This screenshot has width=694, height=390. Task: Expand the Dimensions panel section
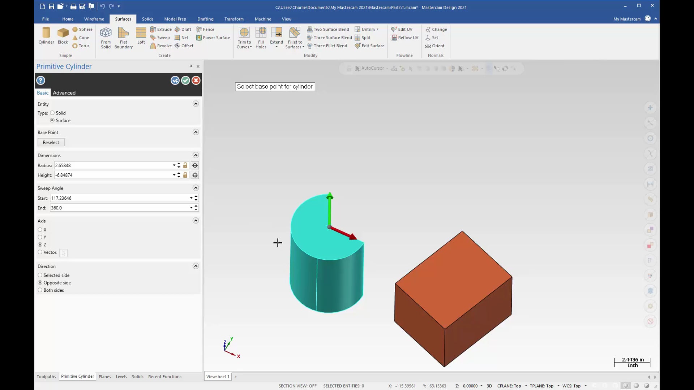click(x=196, y=155)
